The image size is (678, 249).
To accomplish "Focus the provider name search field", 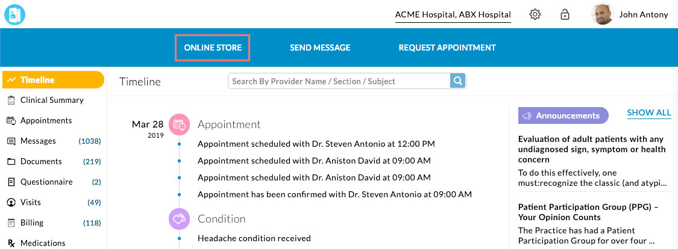I will [x=339, y=81].
